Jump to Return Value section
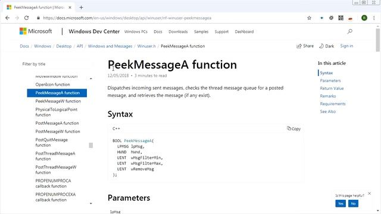 [x=332, y=89]
